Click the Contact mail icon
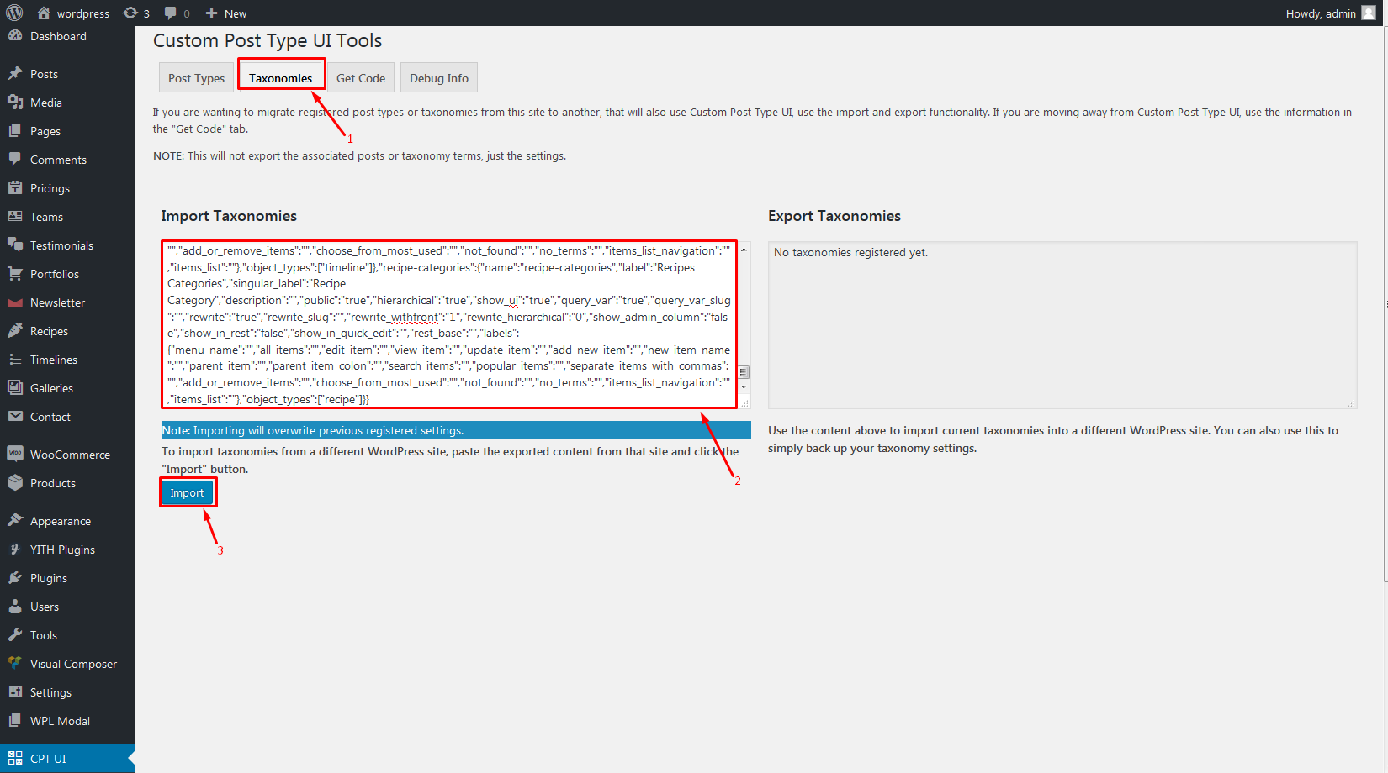The width and height of the screenshot is (1388, 773). click(15, 417)
